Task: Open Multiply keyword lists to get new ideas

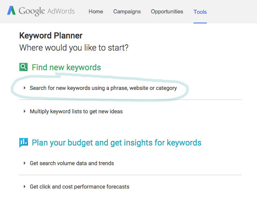Action: pos(76,112)
